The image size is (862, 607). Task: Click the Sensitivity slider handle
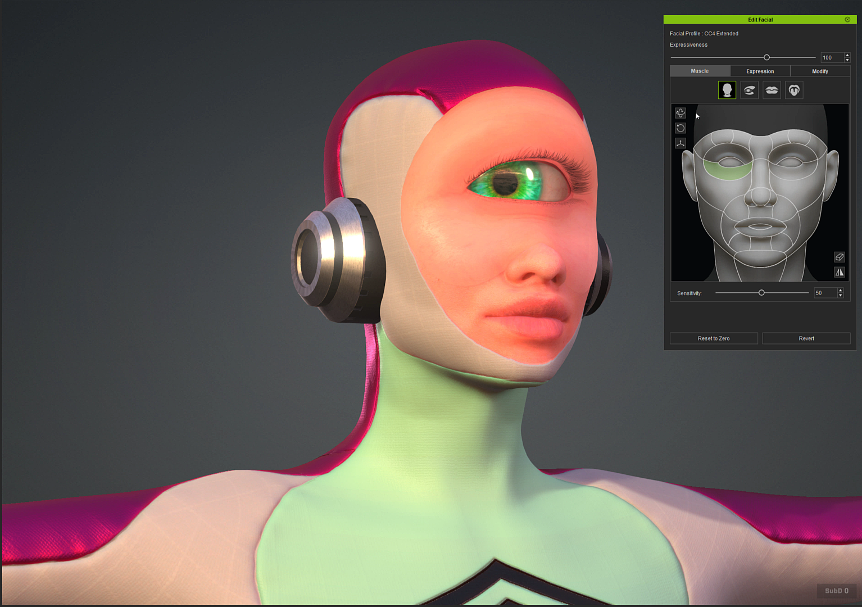(x=761, y=293)
